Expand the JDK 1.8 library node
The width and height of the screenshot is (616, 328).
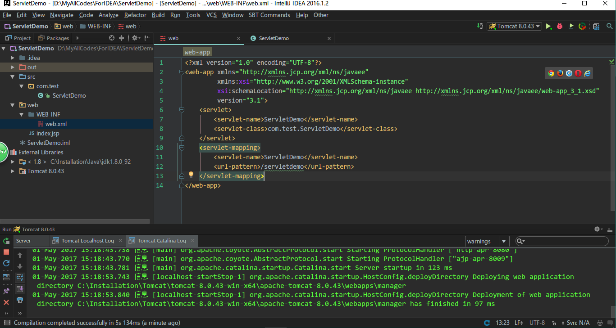click(x=13, y=162)
